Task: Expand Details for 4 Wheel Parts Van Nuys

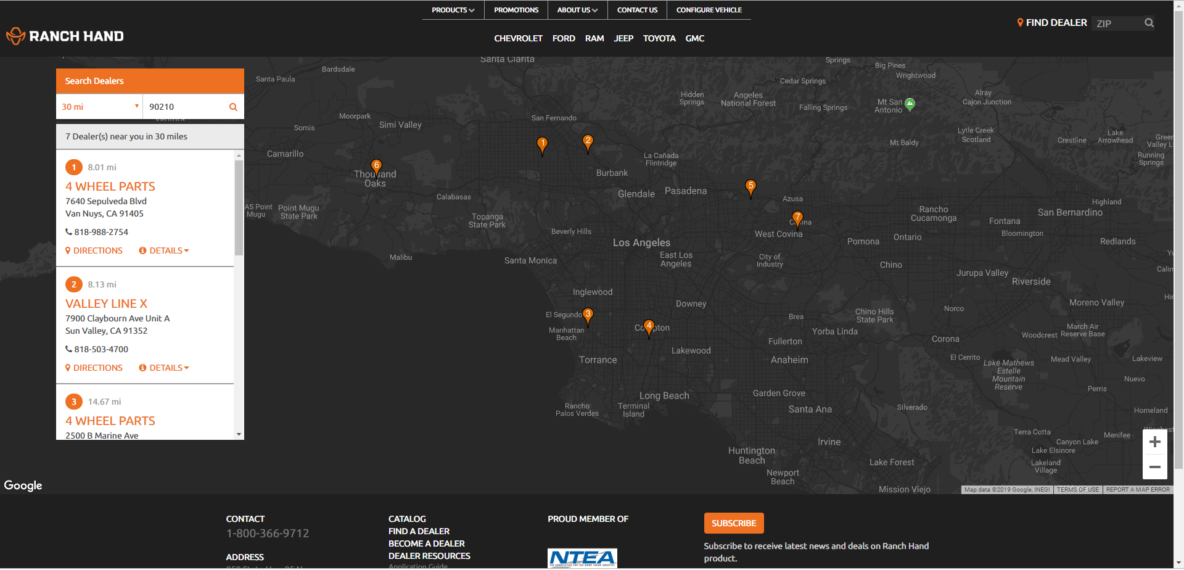Action: coord(164,250)
